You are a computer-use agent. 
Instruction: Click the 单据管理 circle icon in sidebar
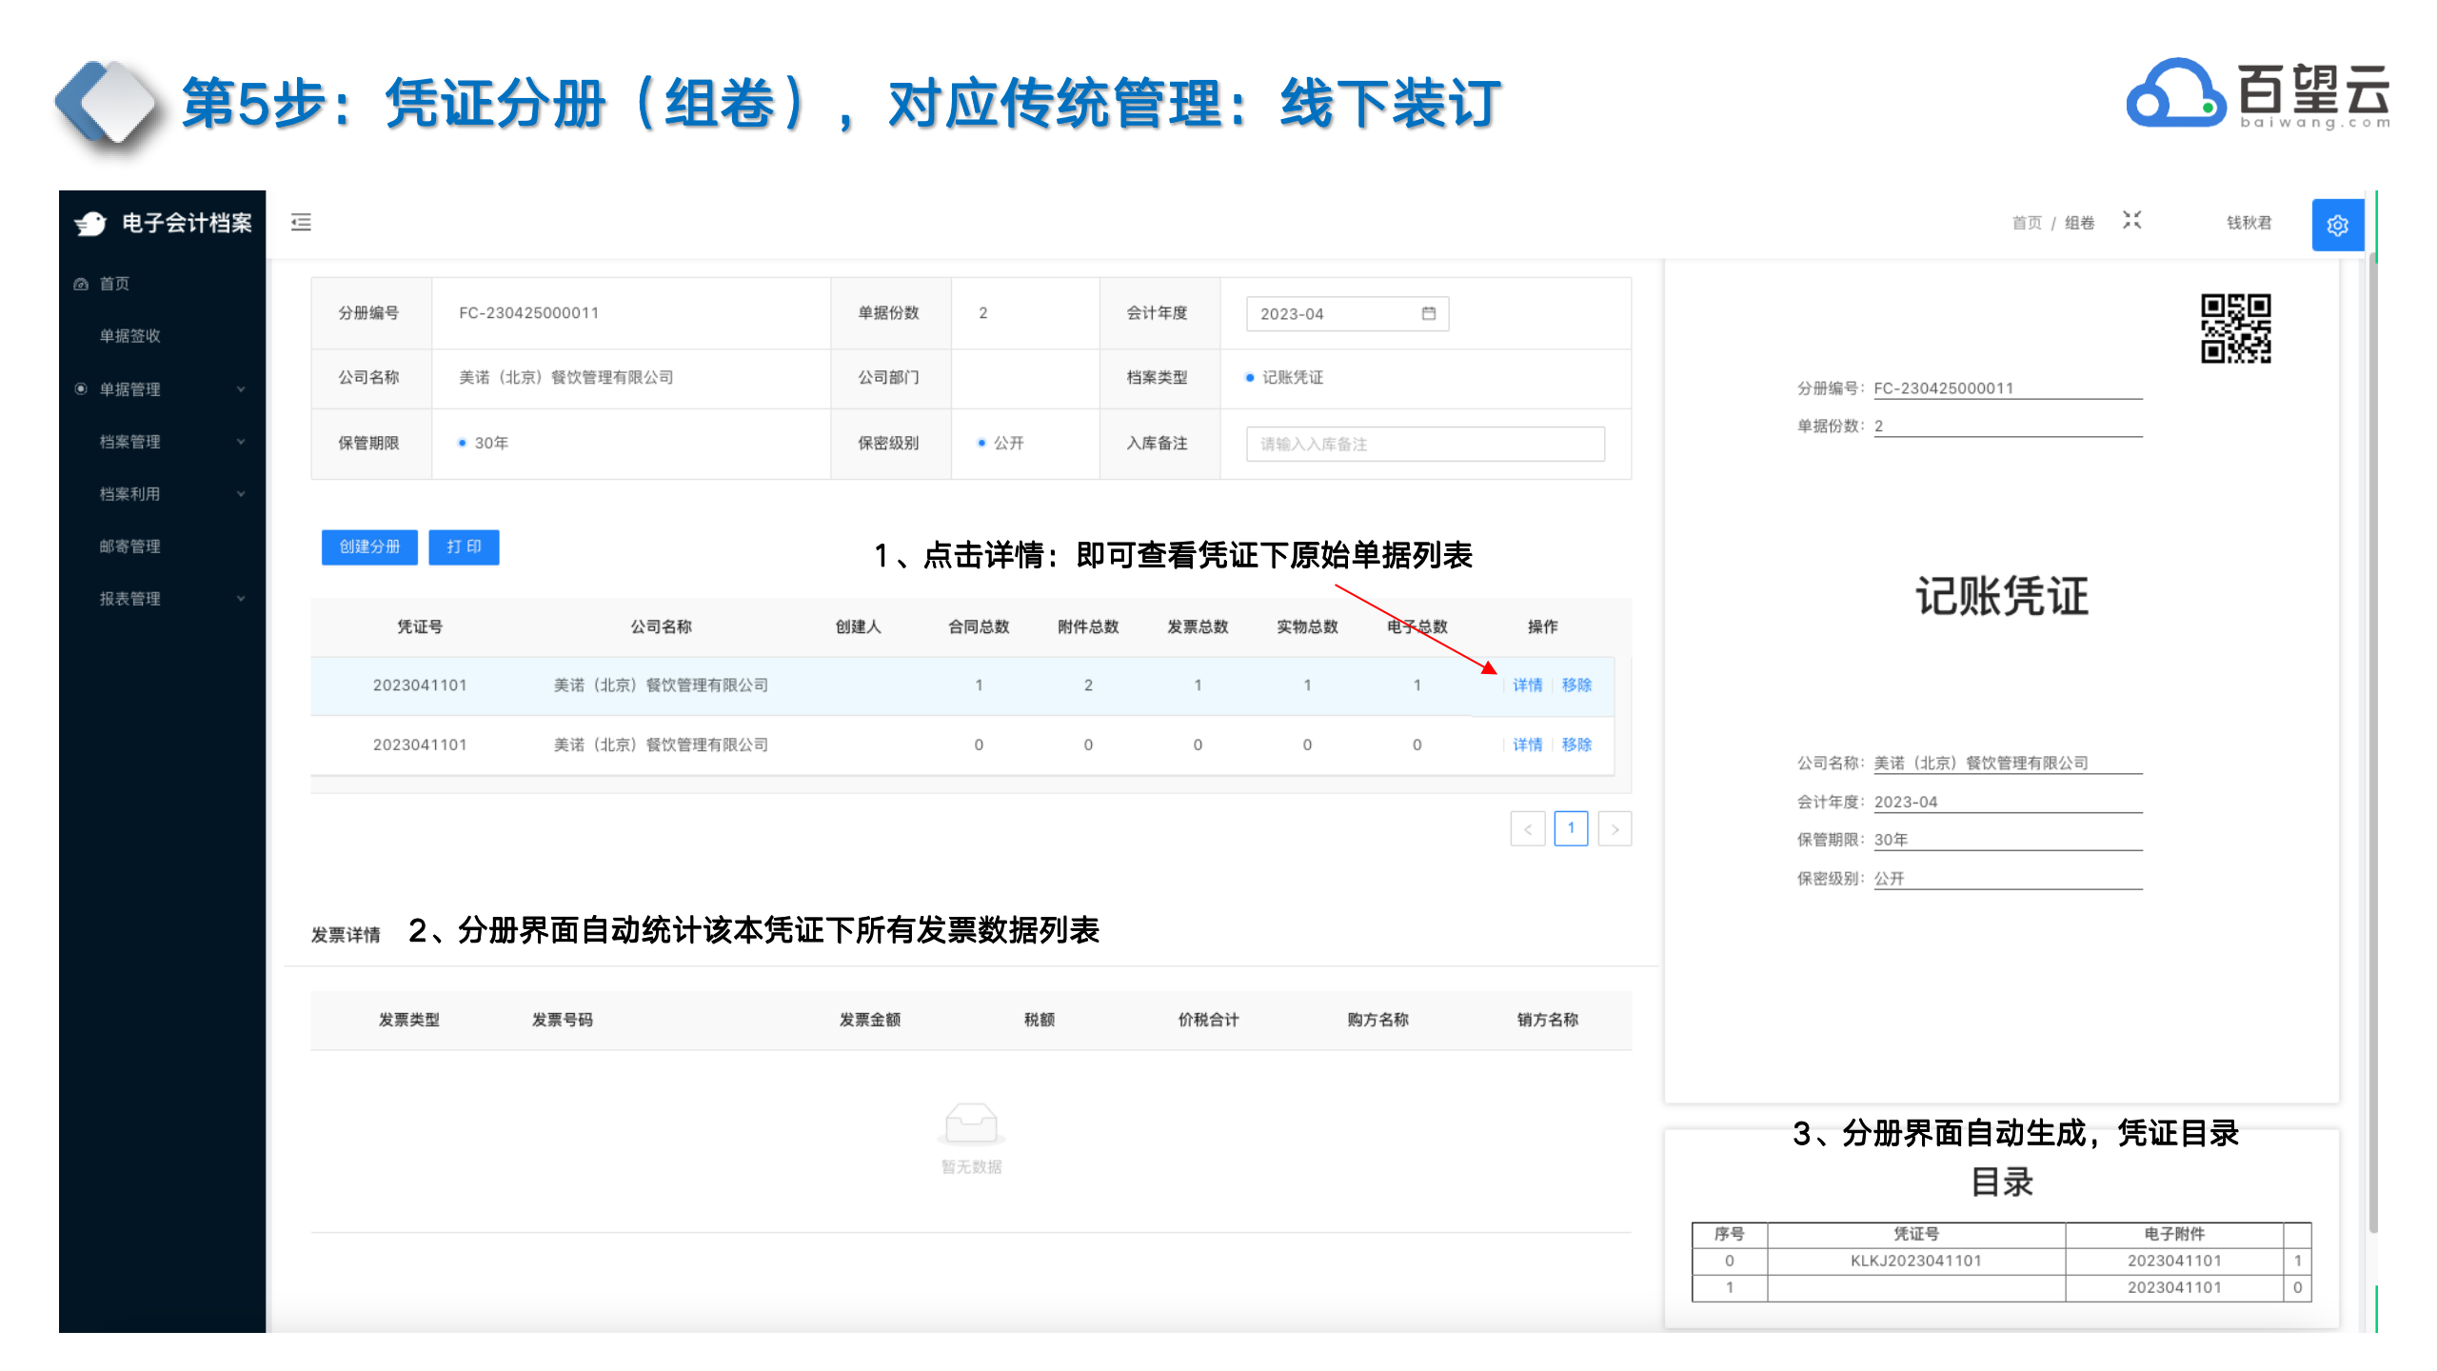[x=81, y=388]
